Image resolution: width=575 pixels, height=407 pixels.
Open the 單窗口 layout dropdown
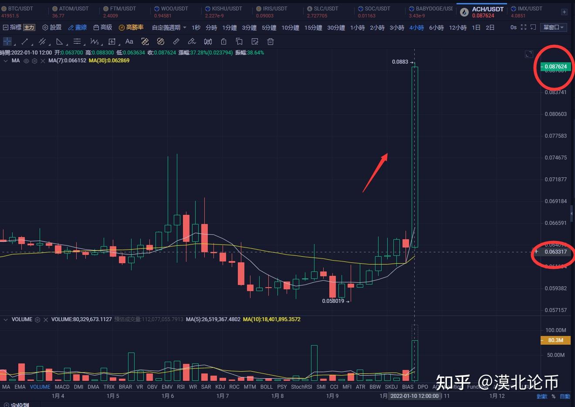[553, 27]
